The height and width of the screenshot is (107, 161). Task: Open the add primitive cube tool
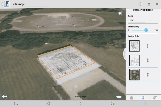coord(16,103)
